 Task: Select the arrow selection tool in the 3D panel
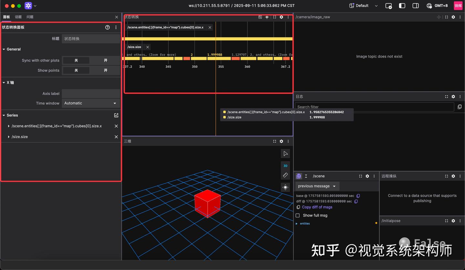coord(285,154)
